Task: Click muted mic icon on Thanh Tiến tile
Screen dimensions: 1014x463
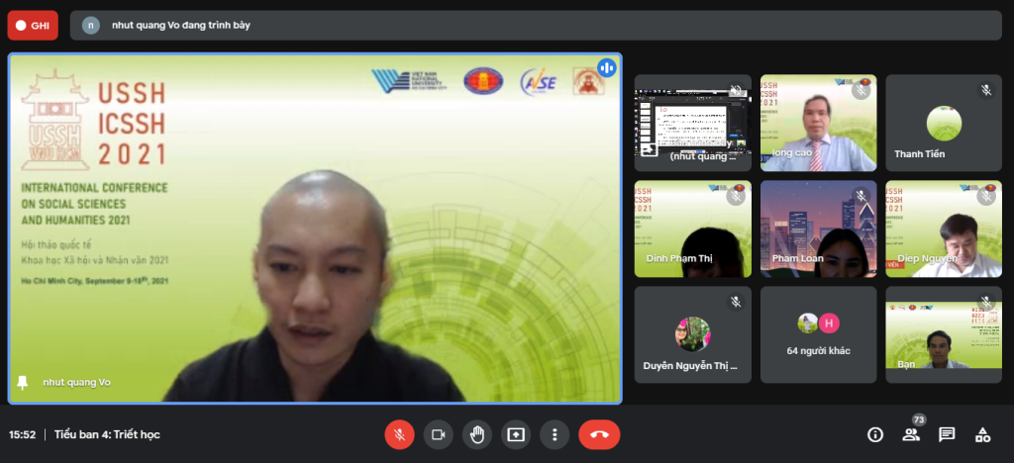Action: pos(986,90)
